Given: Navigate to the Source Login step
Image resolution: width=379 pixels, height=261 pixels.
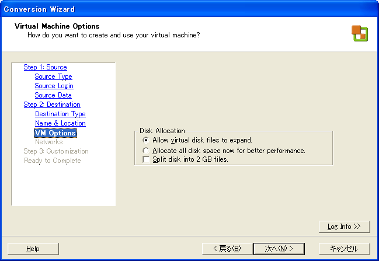Looking at the screenshot, I should coord(54,86).
